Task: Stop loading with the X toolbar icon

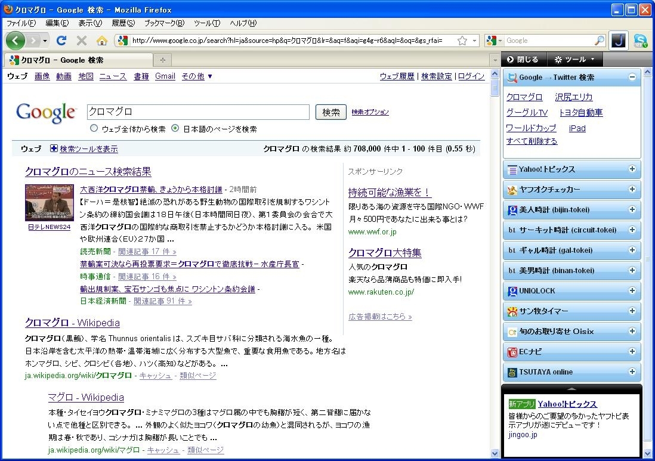Action: [82, 41]
